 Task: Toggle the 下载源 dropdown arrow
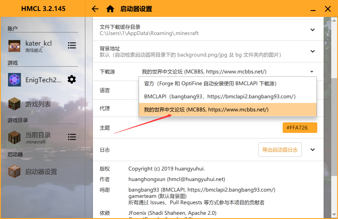point(312,72)
